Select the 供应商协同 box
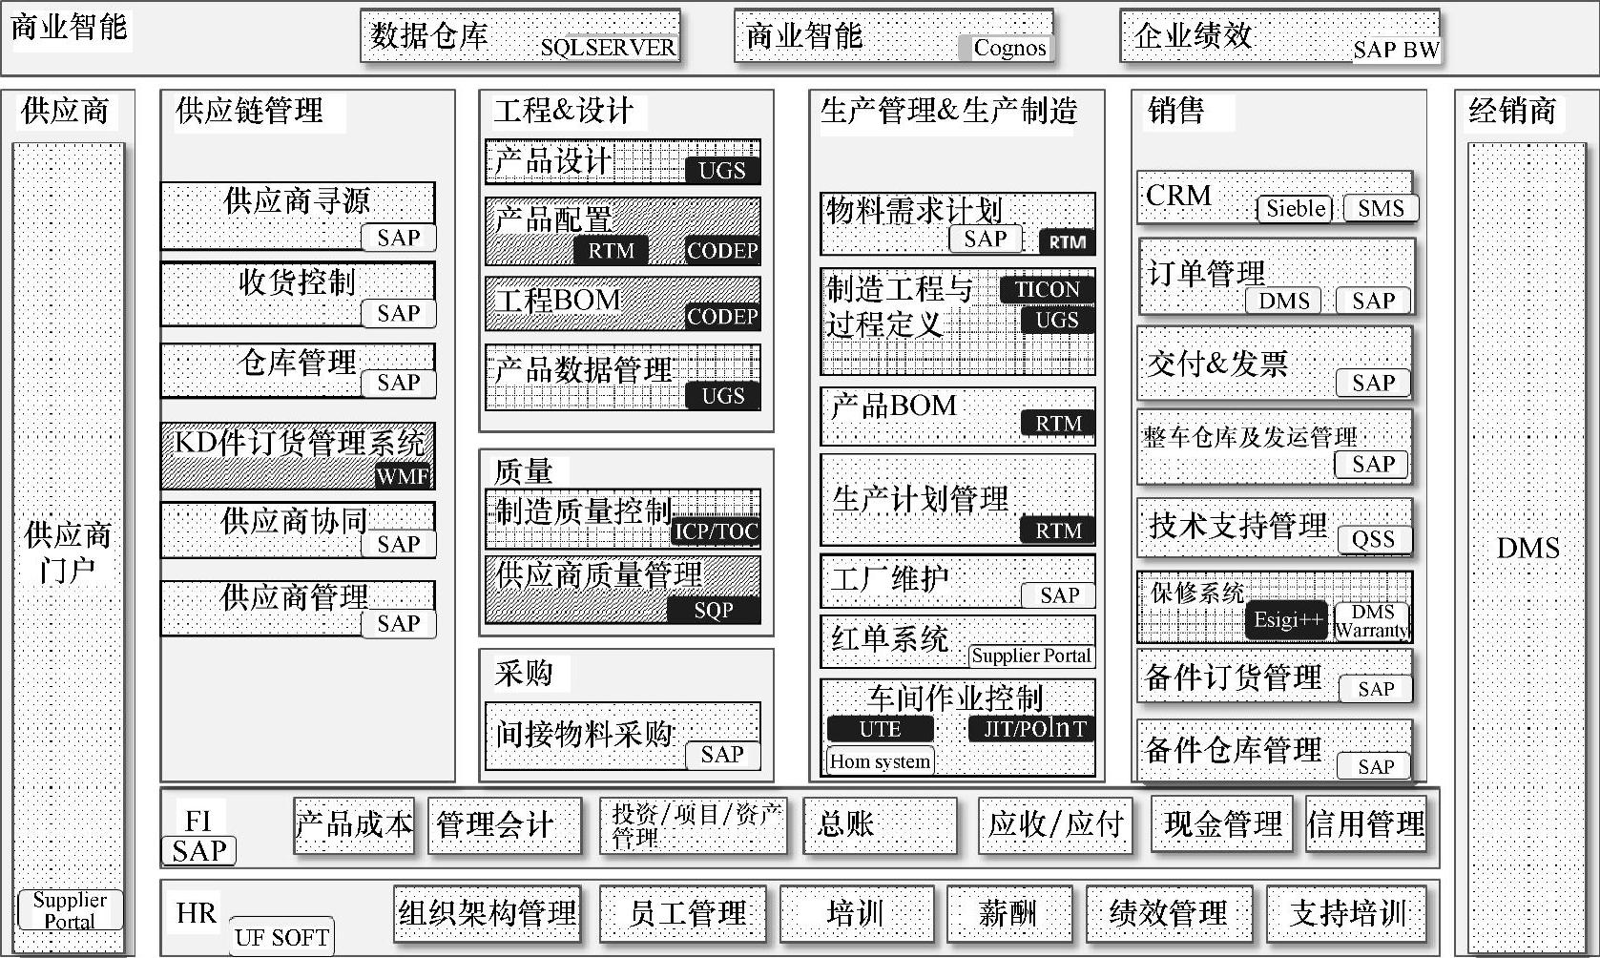 click(298, 531)
